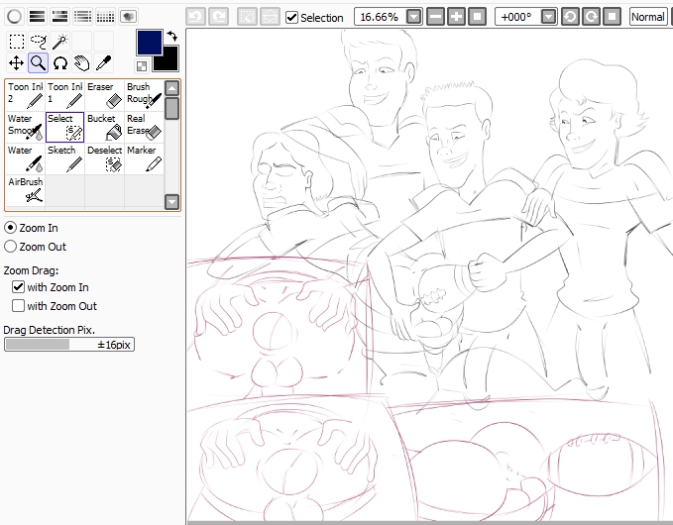The width and height of the screenshot is (673, 525).
Task: Open the Normal mode dropdown
Action: (648, 17)
